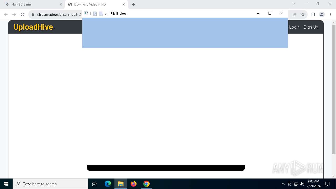336x189 pixels.
Task: Close the Download Video in HD tab
Action: 124,4
